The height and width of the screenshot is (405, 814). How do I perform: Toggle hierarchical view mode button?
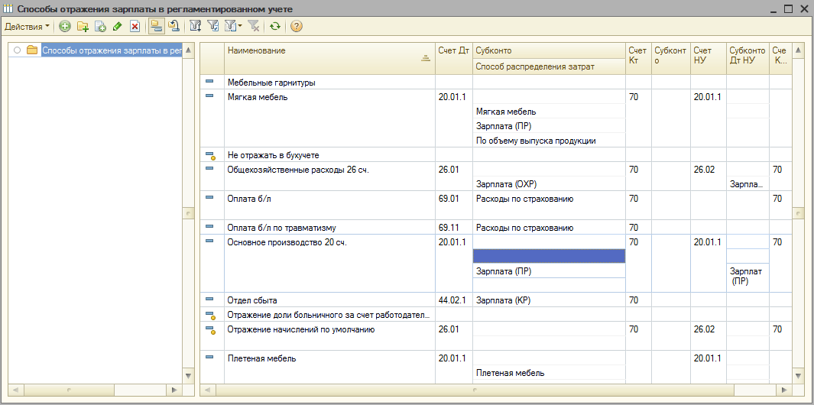(x=156, y=27)
